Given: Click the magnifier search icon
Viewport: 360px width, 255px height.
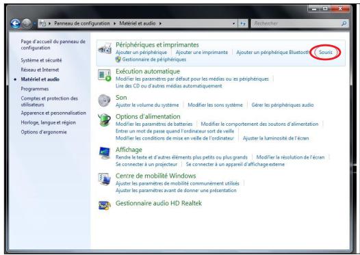Looking at the screenshot, I should pyautogui.click(x=344, y=23).
